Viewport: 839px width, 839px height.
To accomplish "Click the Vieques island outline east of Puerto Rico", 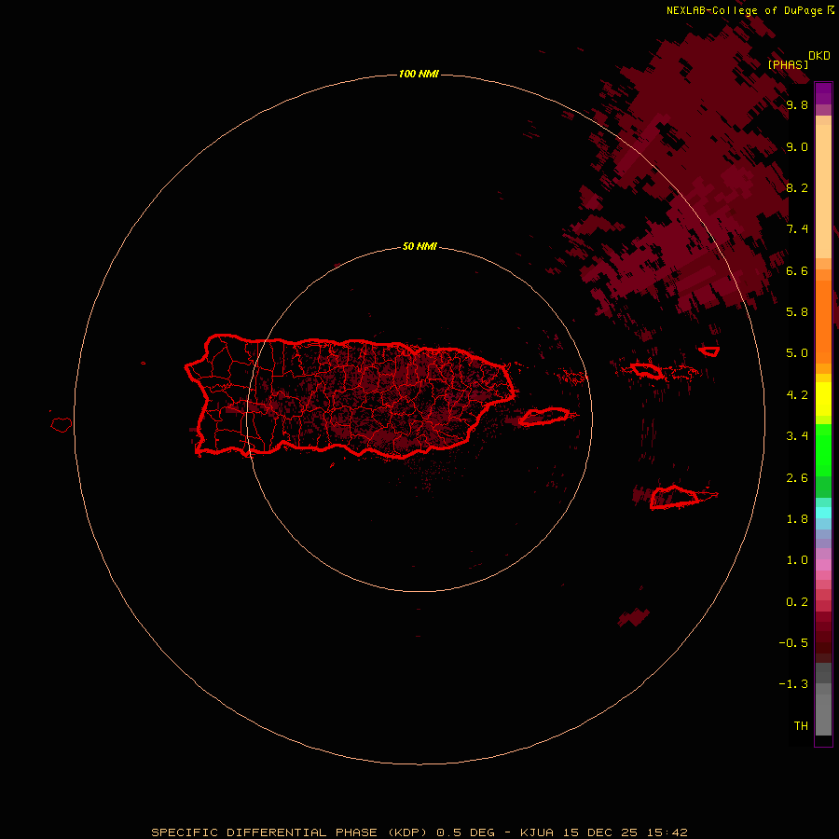I will [x=543, y=417].
